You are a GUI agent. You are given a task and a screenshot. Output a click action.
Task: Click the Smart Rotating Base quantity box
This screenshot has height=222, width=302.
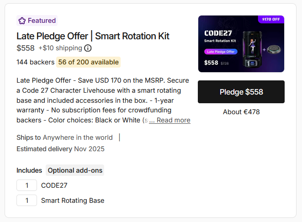click(27, 200)
